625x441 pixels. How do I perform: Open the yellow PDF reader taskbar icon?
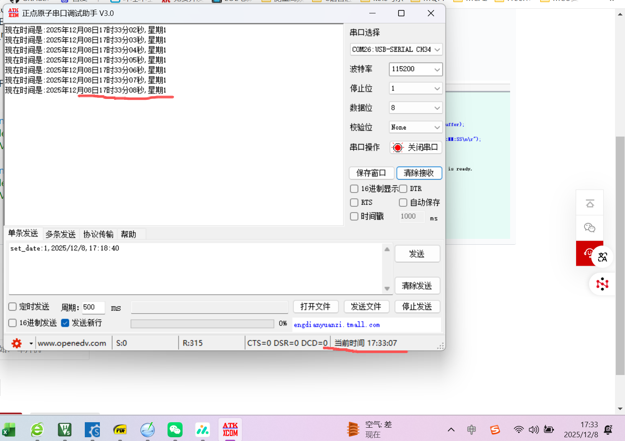pos(120,430)
